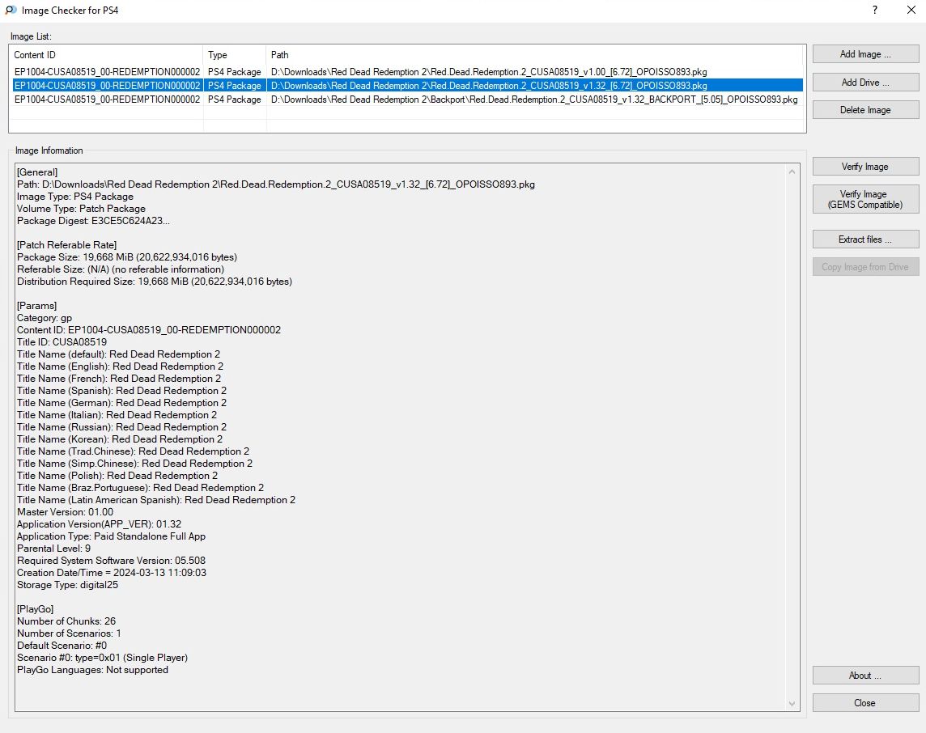Click the 'Number of Chunks: 26' line
The image size is (926, 733).
66,621
